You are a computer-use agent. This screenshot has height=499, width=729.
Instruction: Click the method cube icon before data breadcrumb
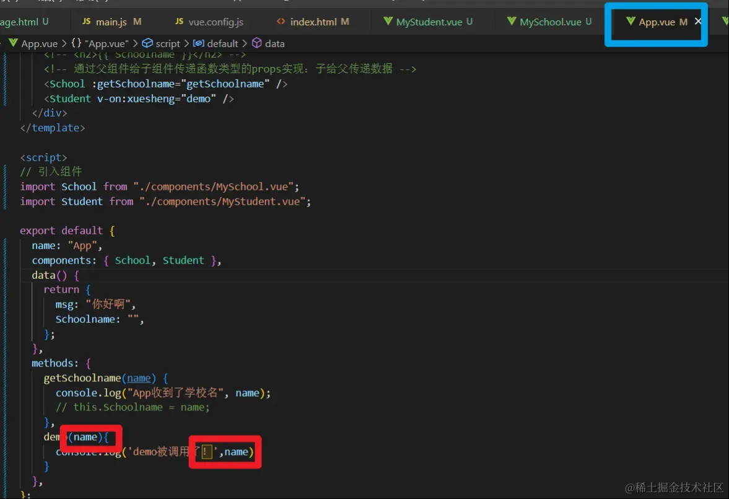[256, 43]
